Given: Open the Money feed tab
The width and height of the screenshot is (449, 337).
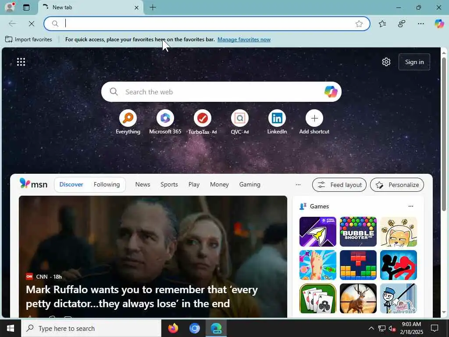Looking at the screenshot, I should [x=219, y=185].
